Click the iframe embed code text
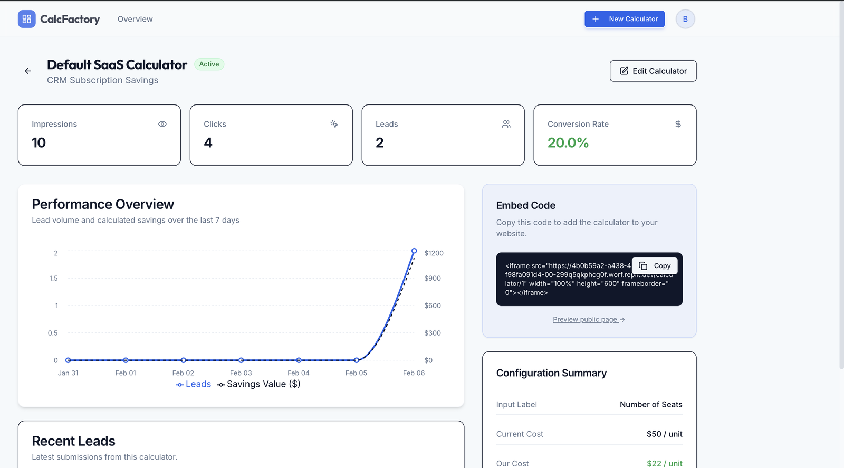844x468 pixels. [x=589, y=279]
